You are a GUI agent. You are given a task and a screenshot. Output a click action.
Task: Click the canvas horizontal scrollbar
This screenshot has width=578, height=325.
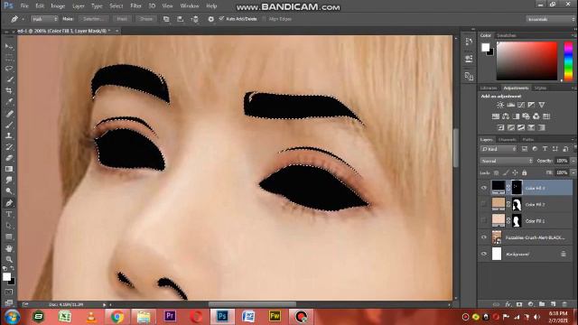point(252,304)
